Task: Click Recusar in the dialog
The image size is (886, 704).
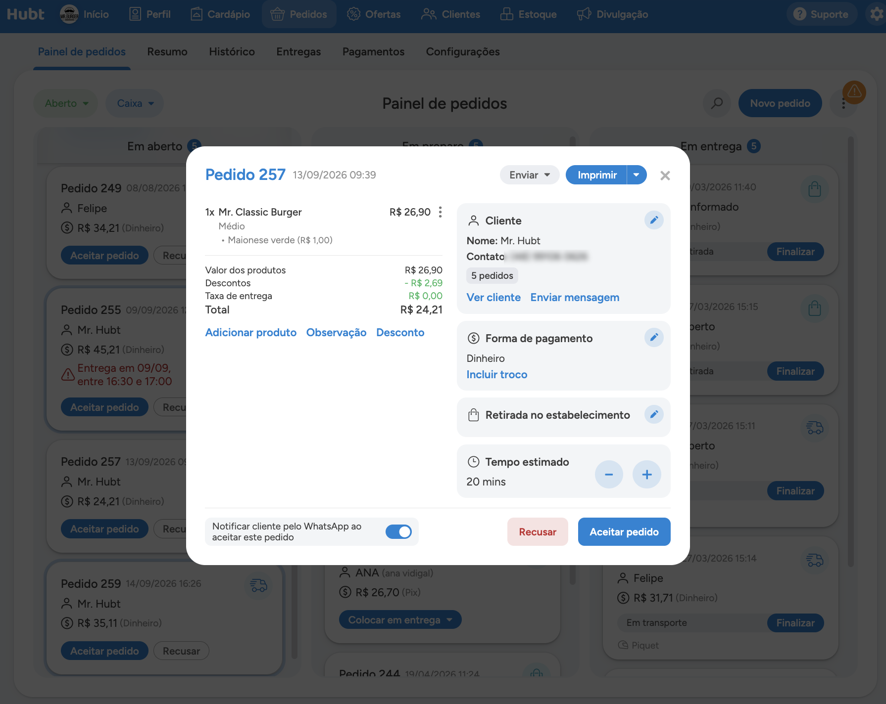Action: pos(538,532)
